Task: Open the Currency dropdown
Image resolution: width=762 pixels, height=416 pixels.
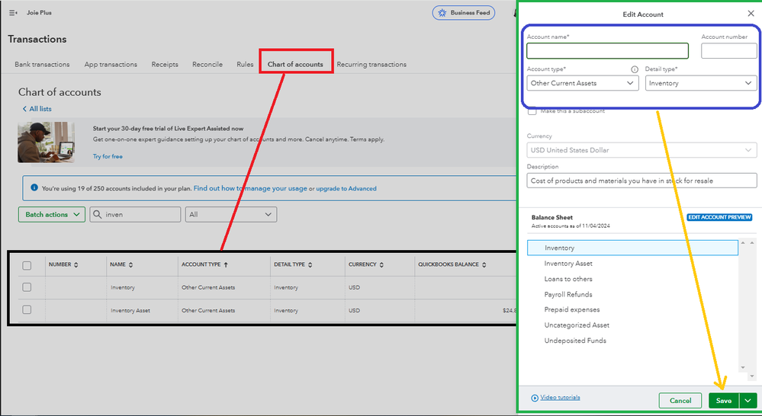Action: [x=641, y=150]
